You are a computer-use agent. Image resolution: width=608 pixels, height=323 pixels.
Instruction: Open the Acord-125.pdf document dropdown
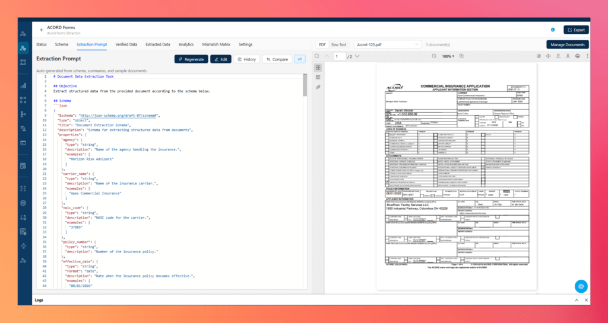(387, 44)
